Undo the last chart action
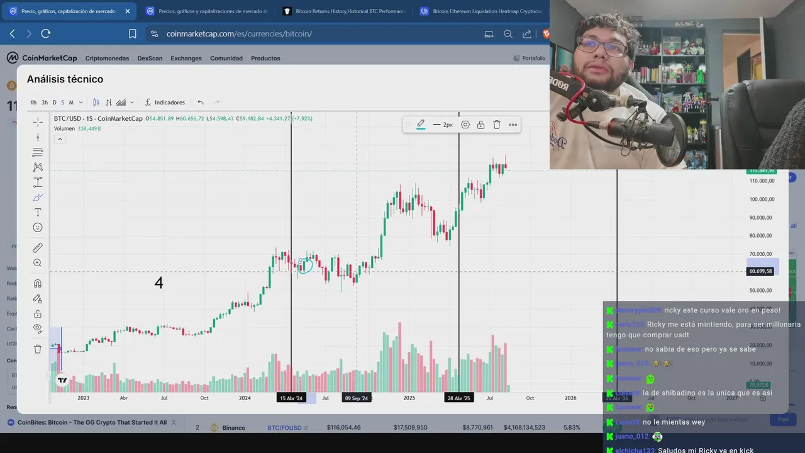The image size is (805, 453). point(201,103)
